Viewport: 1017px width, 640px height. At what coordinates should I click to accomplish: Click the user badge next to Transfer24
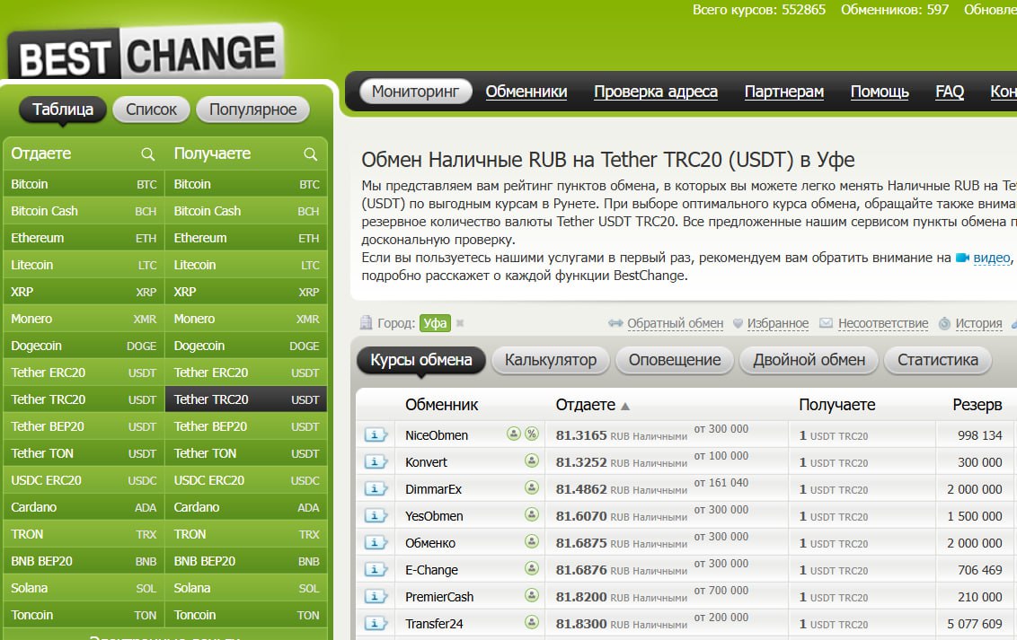tap(532, 623)
